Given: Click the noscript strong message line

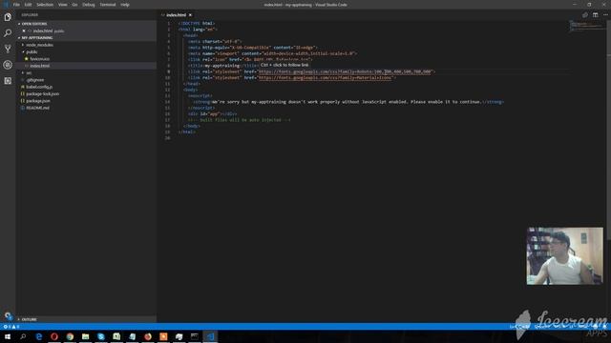Looking at the screenshot, I should click(348, 102).
